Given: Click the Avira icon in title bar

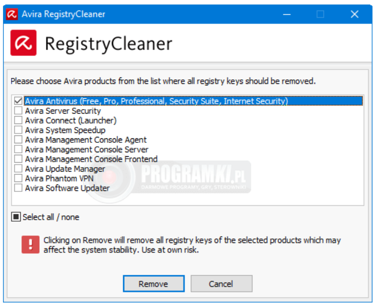Looking at the screenshot, I should pos(12,14).
